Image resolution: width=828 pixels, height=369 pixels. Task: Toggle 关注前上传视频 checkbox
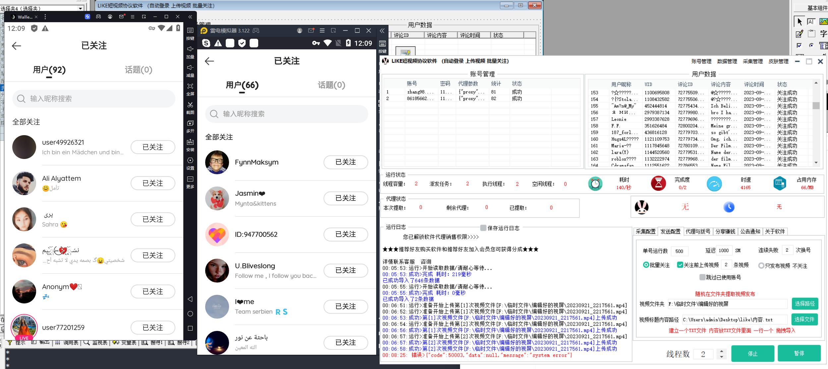pyautogui.click(x=680, y=265)
